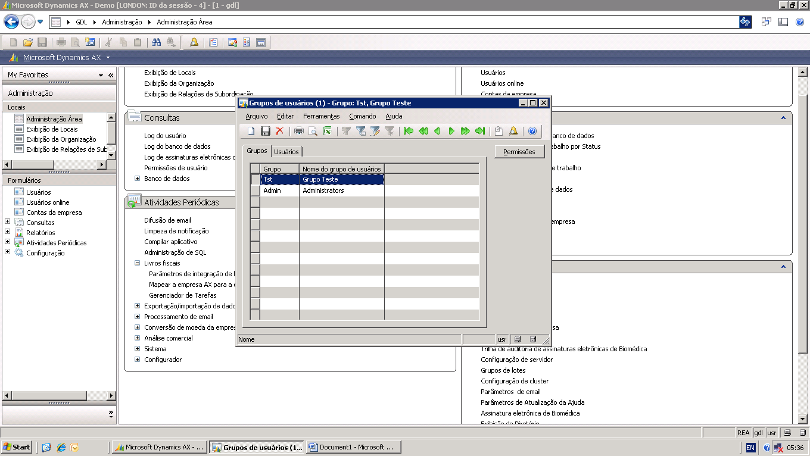Go to previous record with green left arrow

tap(437, 131)
